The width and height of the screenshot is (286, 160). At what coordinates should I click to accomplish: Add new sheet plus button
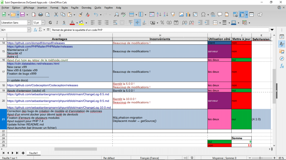23,153
